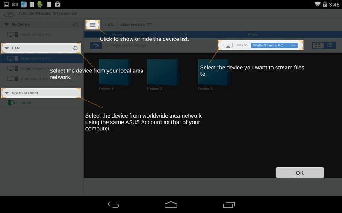Select Mike Hsieh's PC in LAN list

point(36,58)
